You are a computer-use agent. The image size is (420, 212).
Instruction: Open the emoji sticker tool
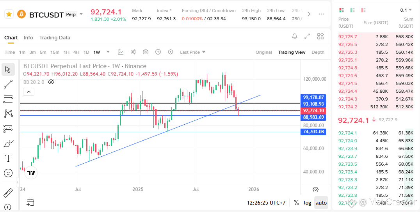point(8,173)
